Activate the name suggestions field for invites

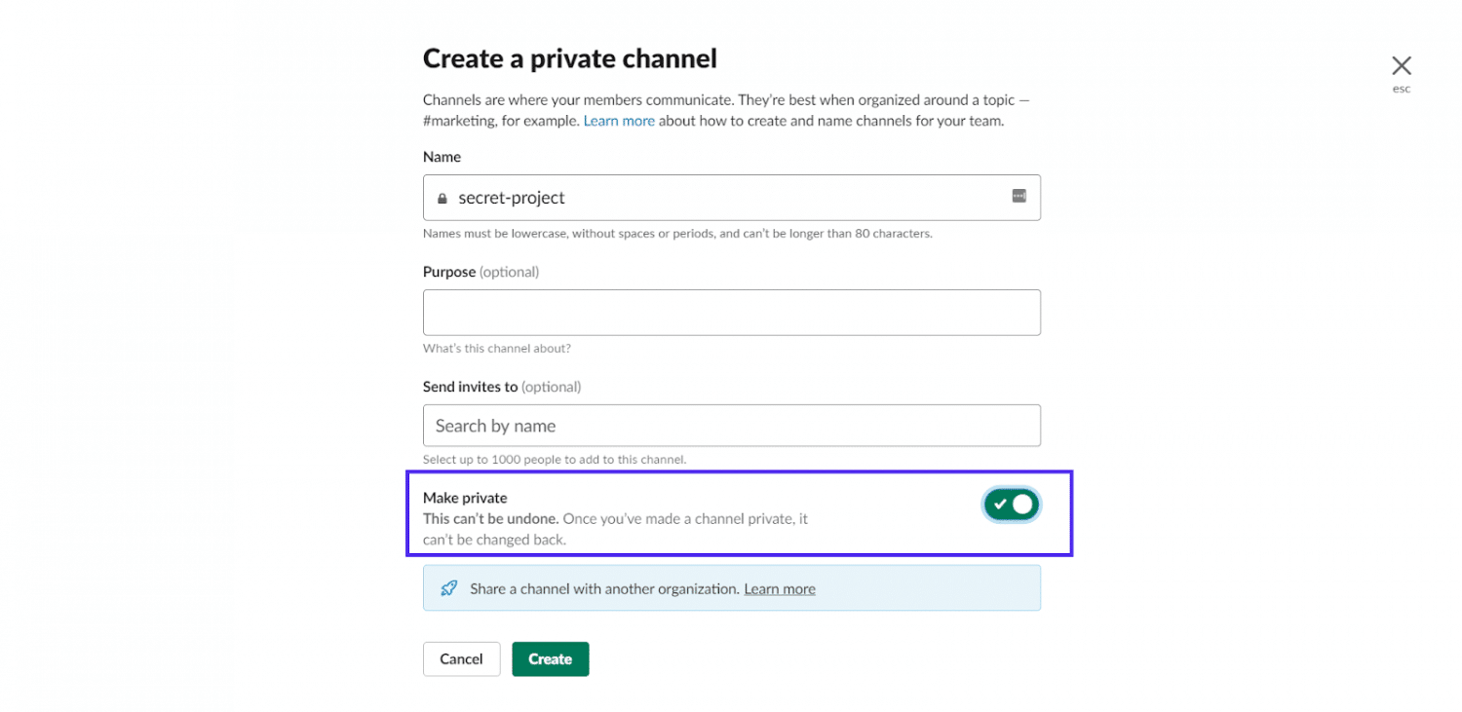point(731,426)
